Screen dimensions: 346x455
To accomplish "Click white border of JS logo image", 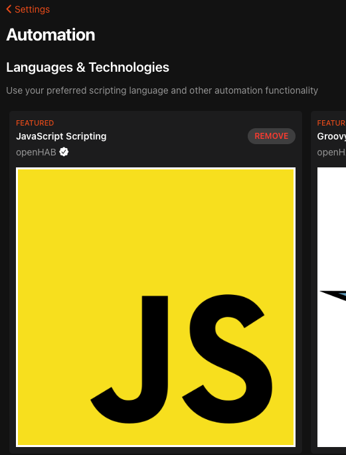I will coord(156,168).
